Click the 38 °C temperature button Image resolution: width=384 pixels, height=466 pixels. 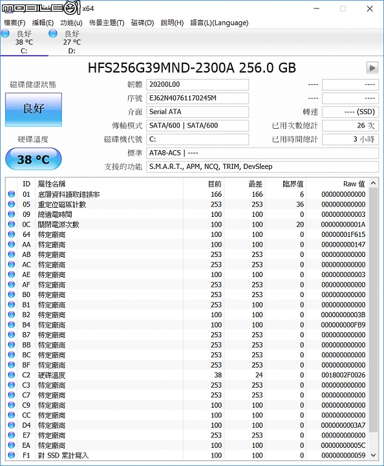click(x=33, y=159)
